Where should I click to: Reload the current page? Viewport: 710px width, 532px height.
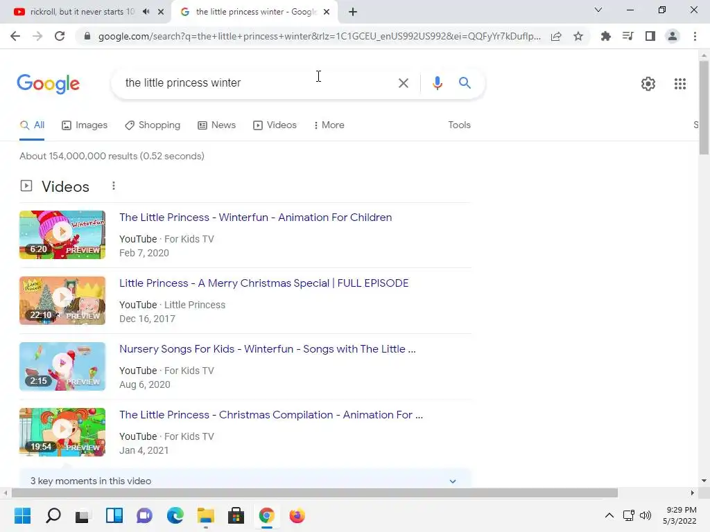60,36
